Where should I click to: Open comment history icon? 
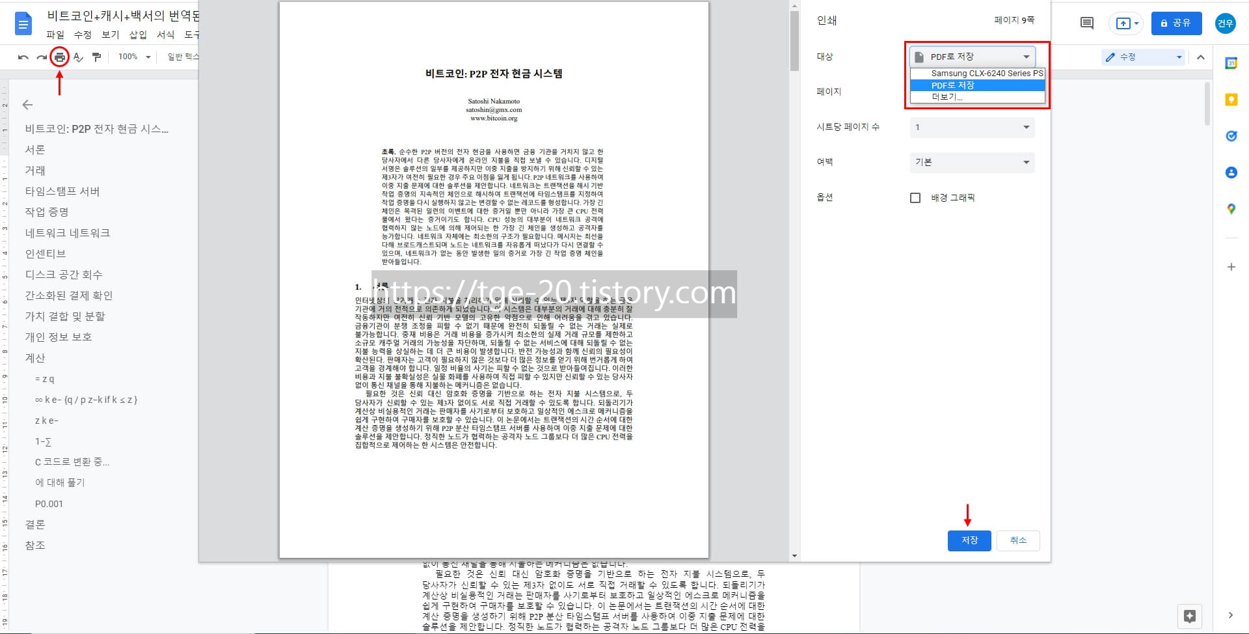pos(1086,23)
